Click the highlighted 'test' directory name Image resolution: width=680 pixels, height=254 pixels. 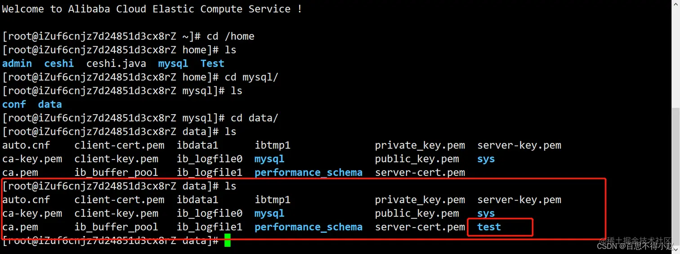tap(489, 227)
